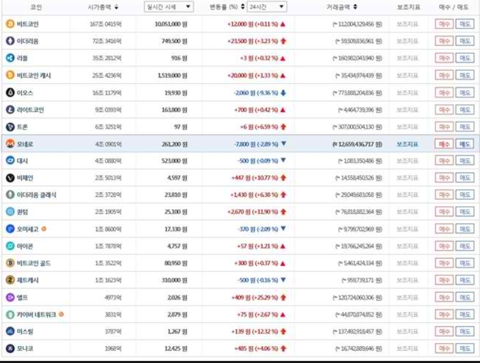This screenshot has height=363, width=480.
Task: Click the 매도 button for 제트캐시
Action: (x=464, y=280)
